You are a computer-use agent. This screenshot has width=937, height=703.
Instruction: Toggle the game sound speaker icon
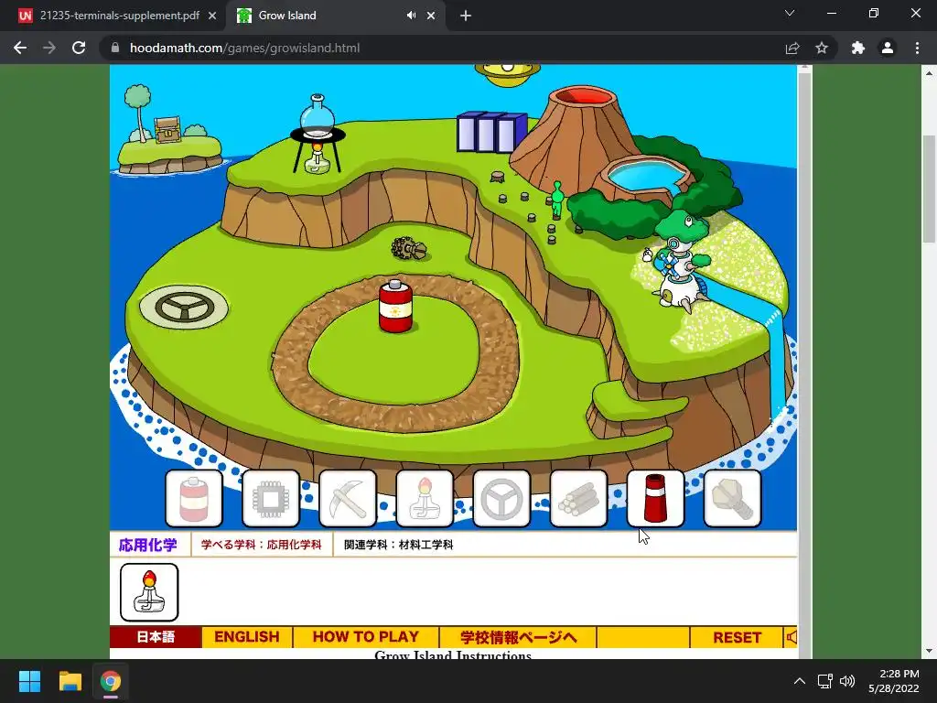point(792,637)
